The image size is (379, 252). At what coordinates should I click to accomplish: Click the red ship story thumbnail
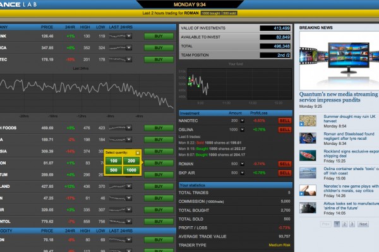tap(308, 156)
